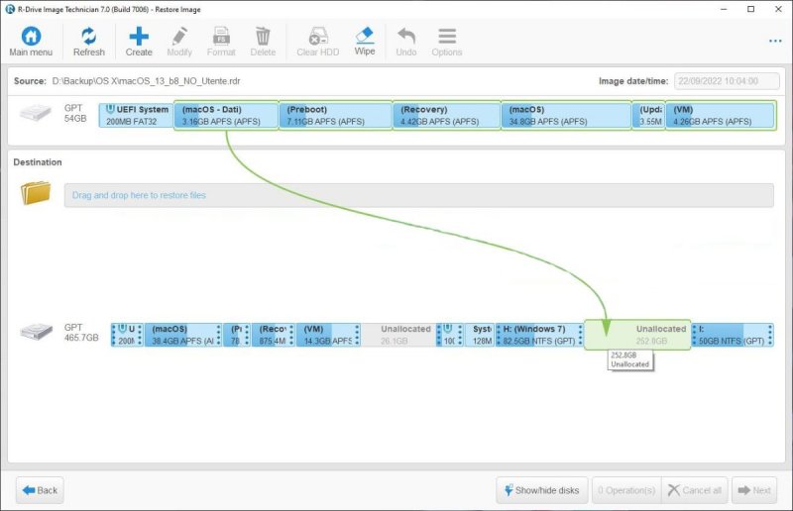Select source (macOS - Dati) 3.16GB partition
The image size is (793, 511).
[x=226, y=115]
